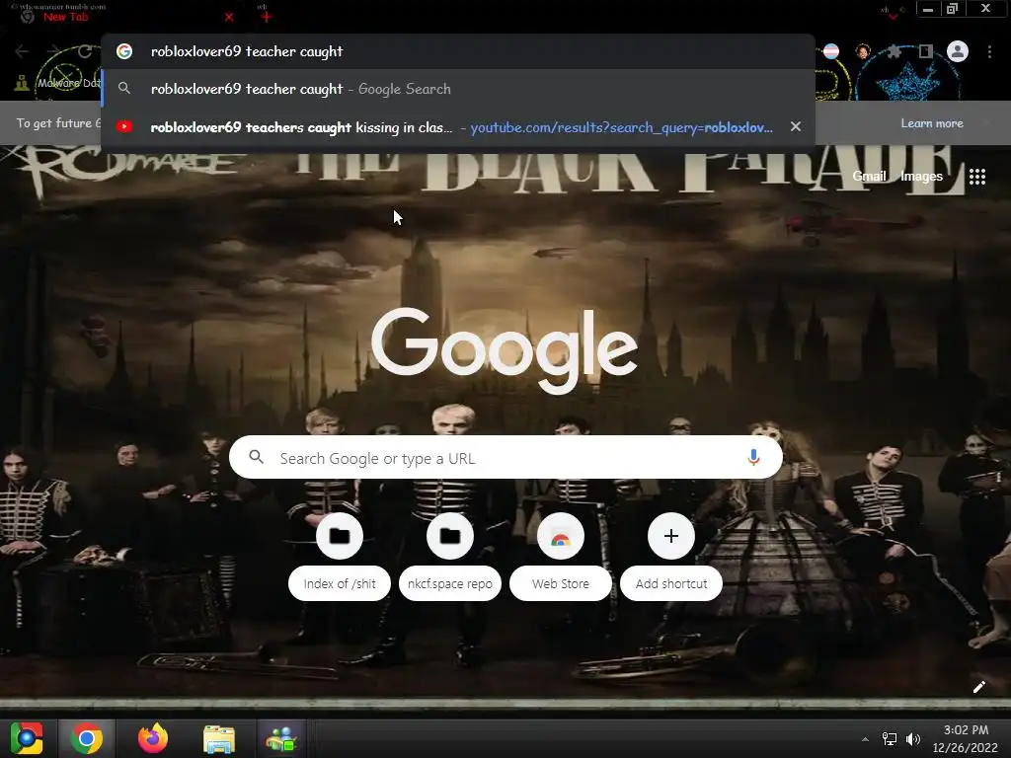Open Gmail link

(x=869, y=176)
